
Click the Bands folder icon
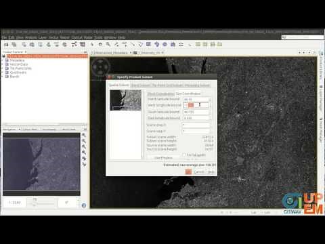[x=7, y=77]
